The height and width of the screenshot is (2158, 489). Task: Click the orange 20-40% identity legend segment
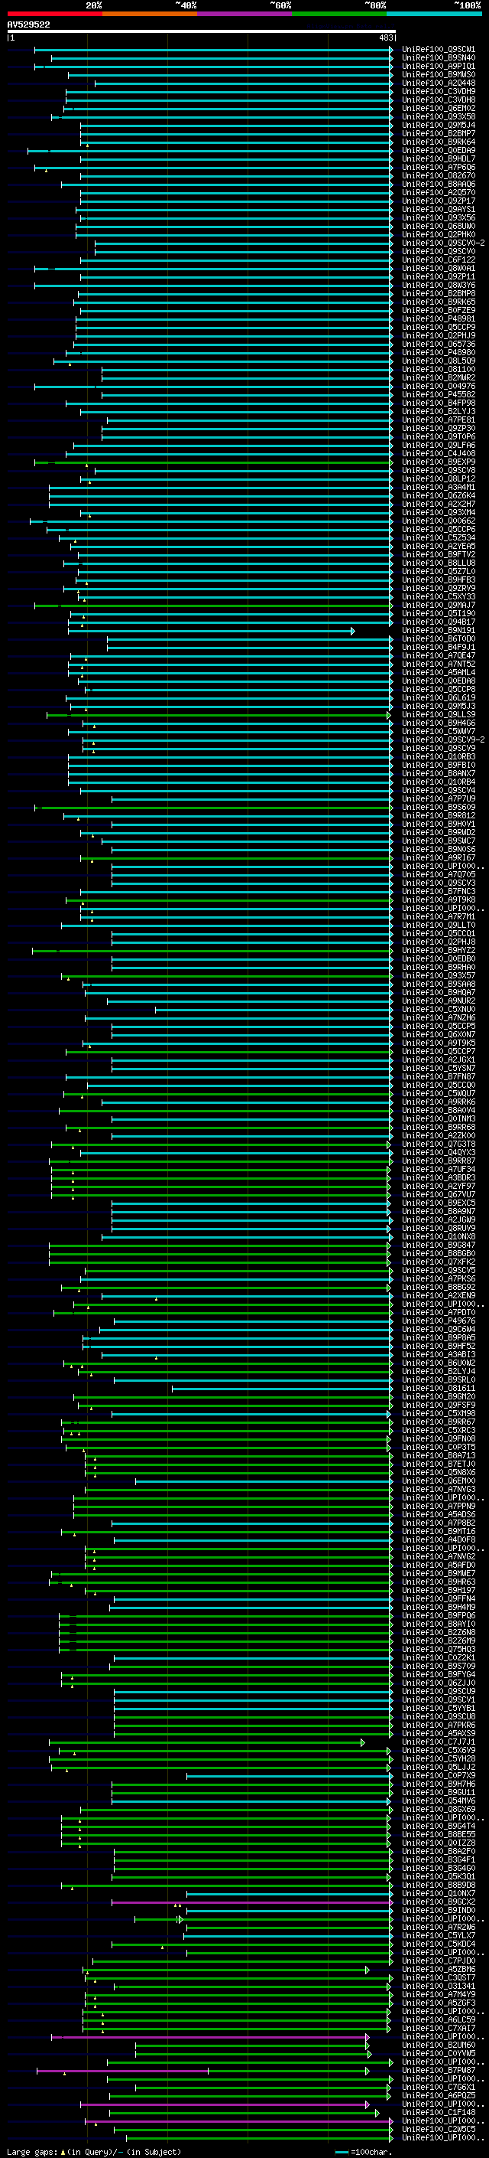coord(150,14)
